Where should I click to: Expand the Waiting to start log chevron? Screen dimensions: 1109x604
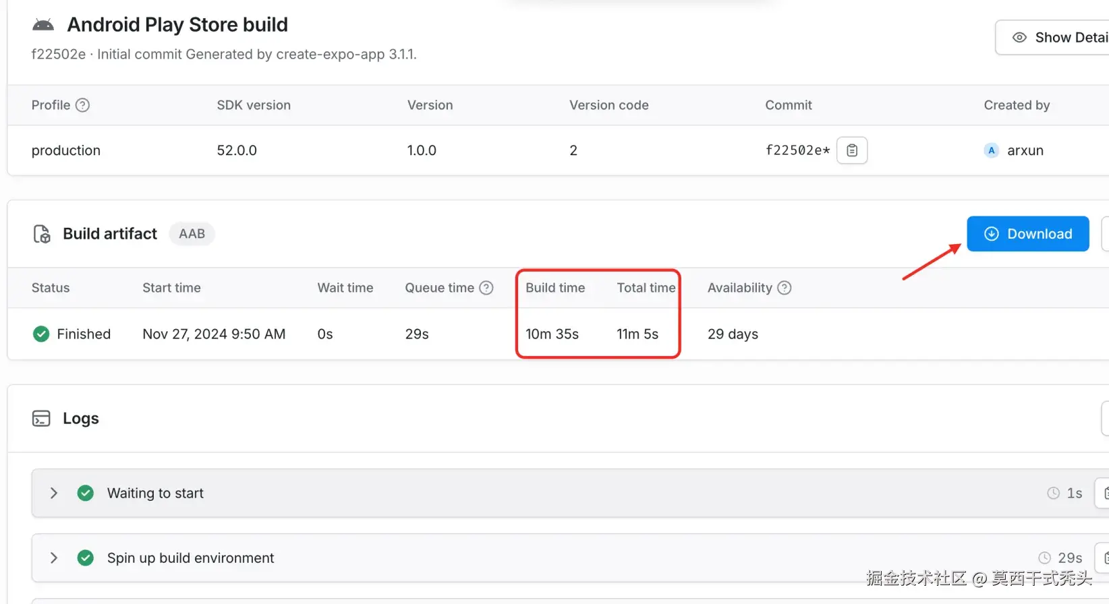pyautogui.click(x=54, y=493)
